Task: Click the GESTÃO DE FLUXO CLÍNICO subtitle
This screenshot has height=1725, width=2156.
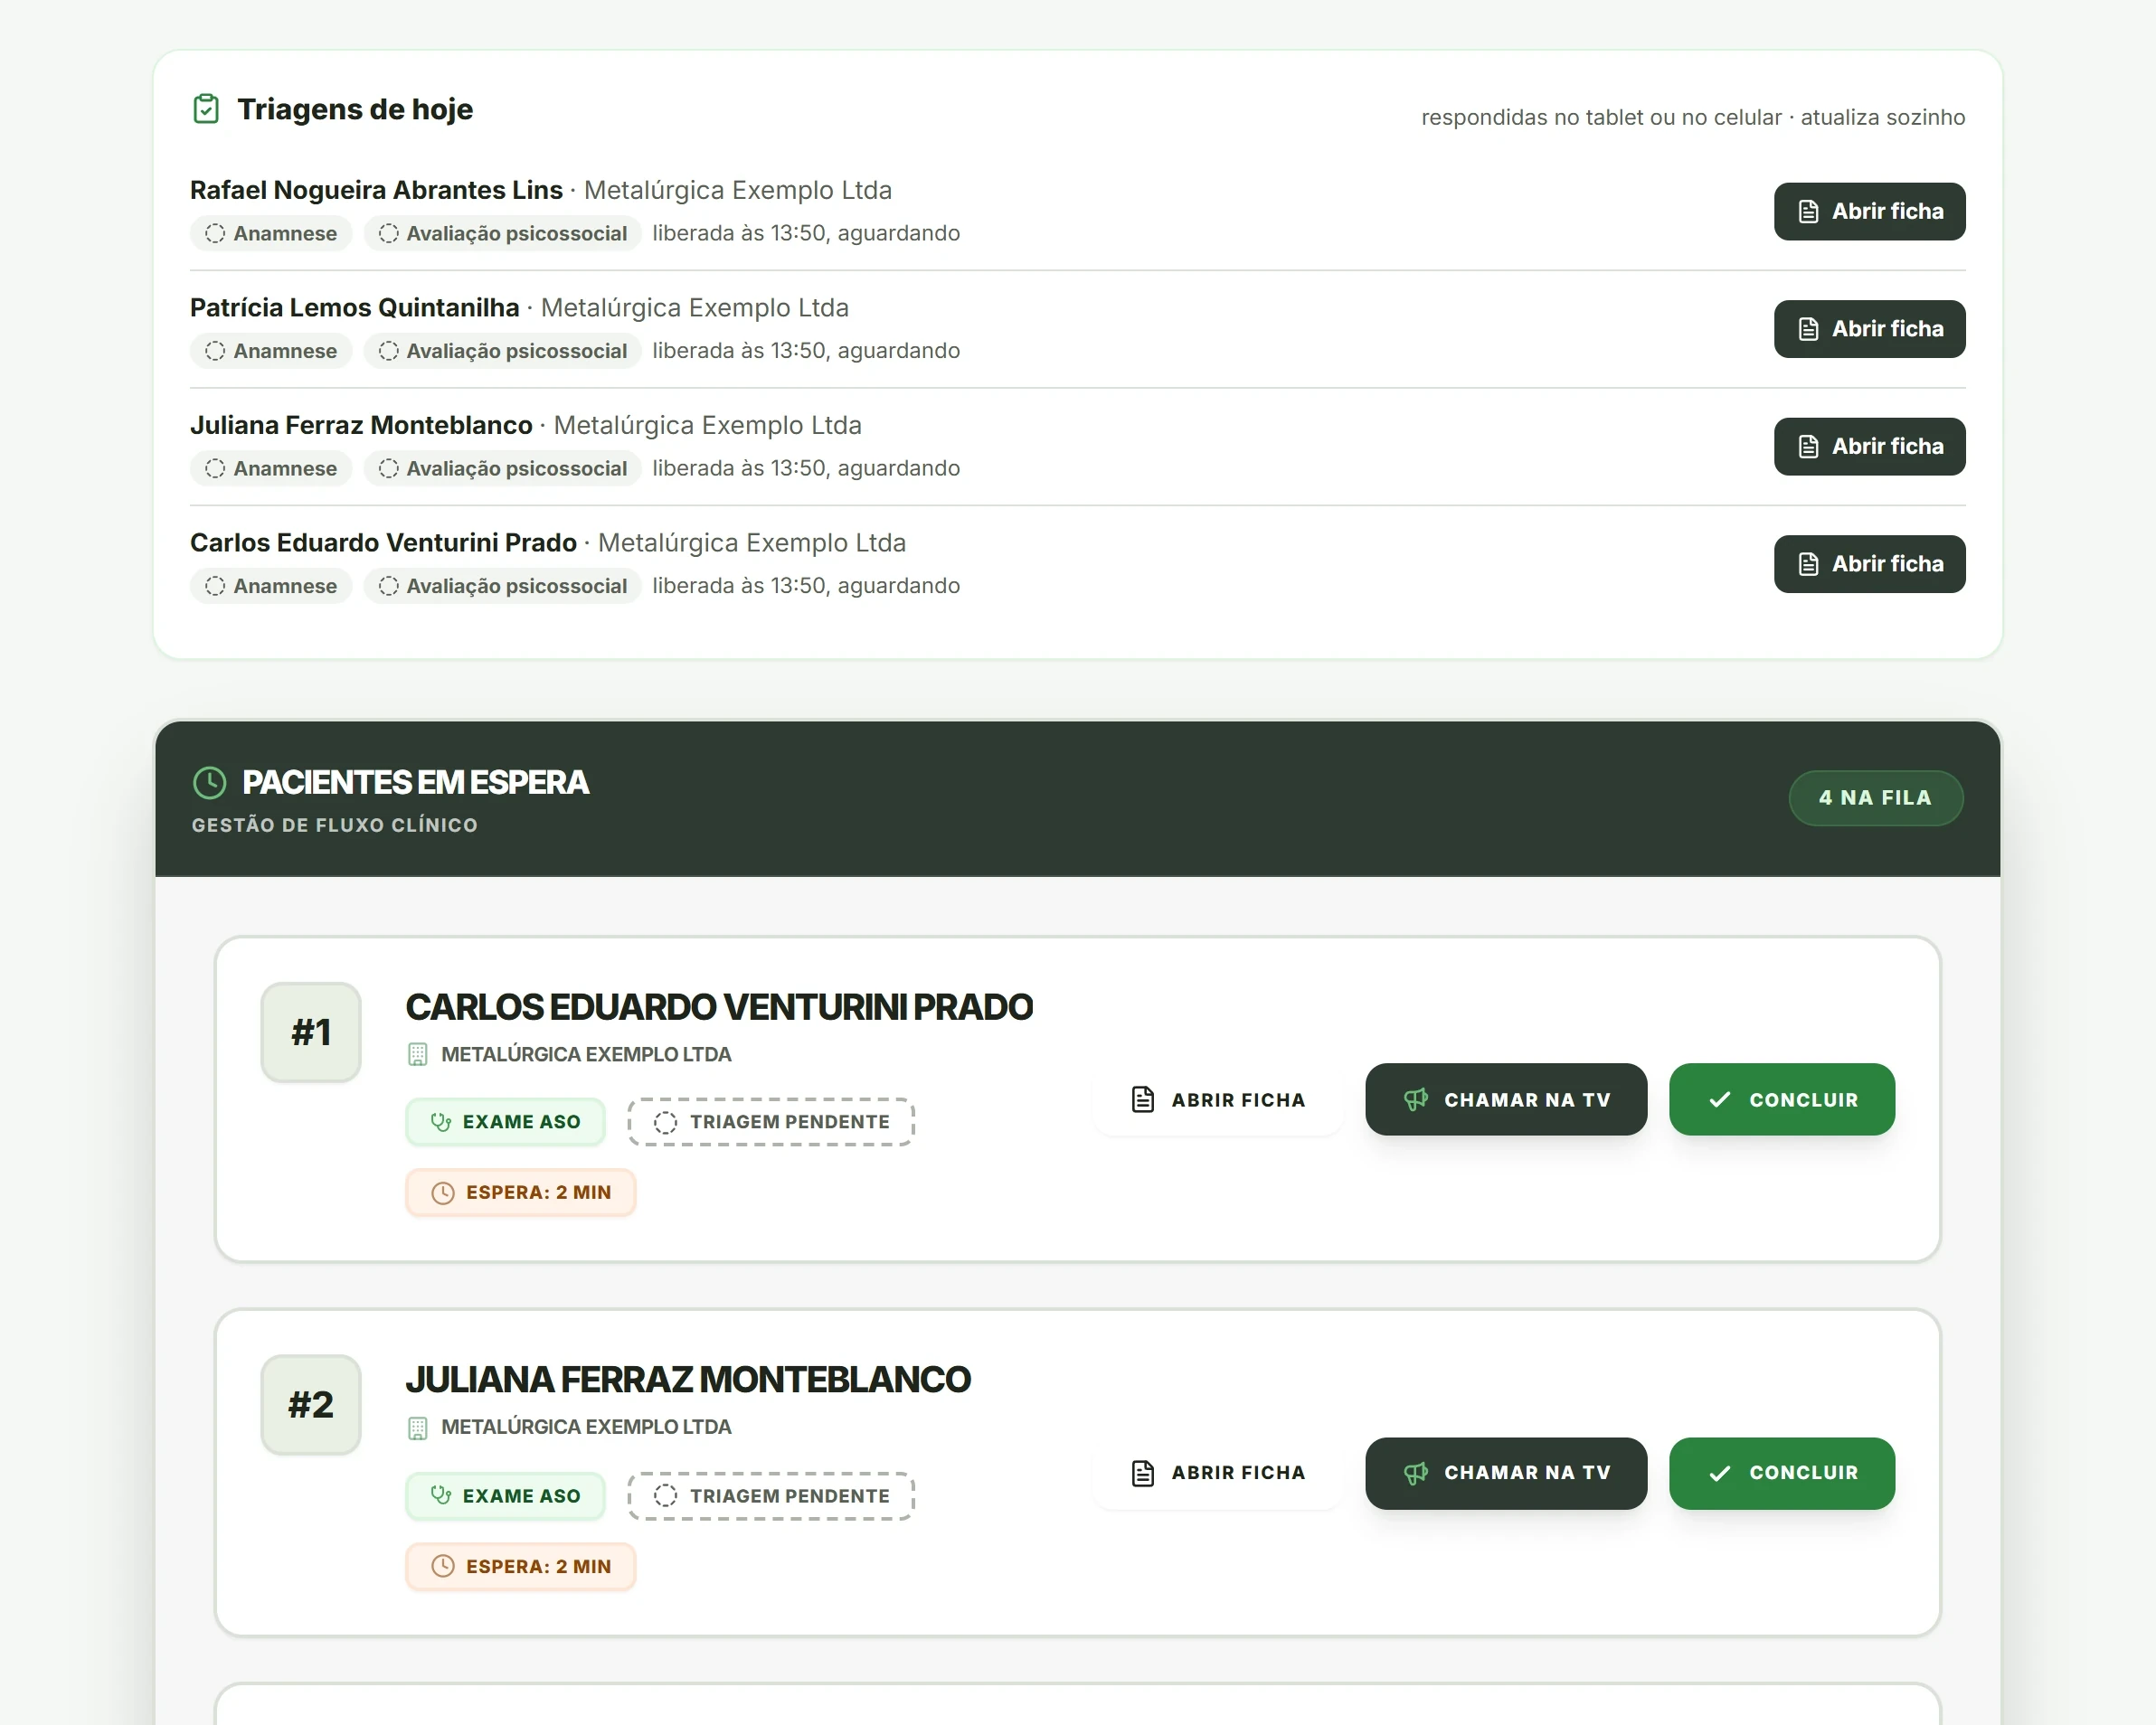Action: pyautogui.click(x=335, y=825)
